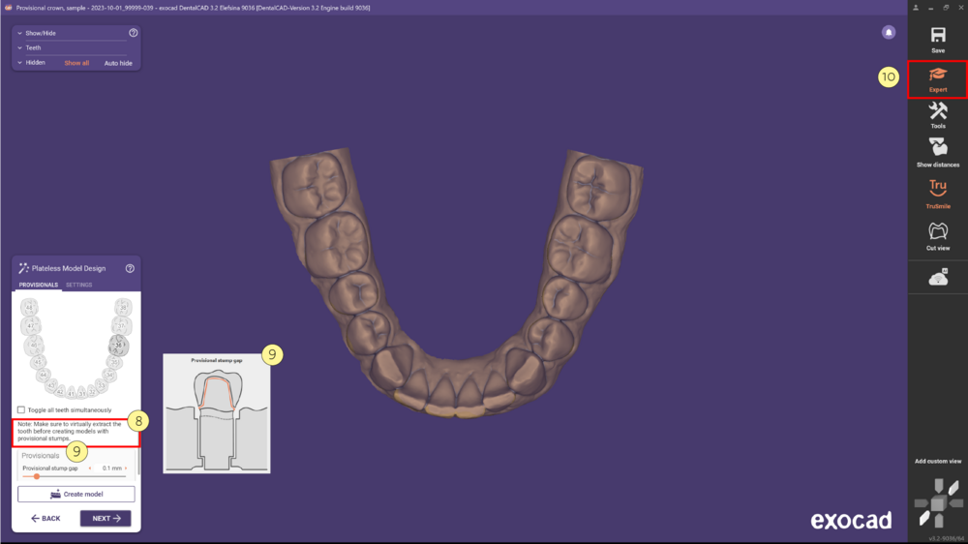Open the notification bell
The image size is (968, 544).
[889, 32]
